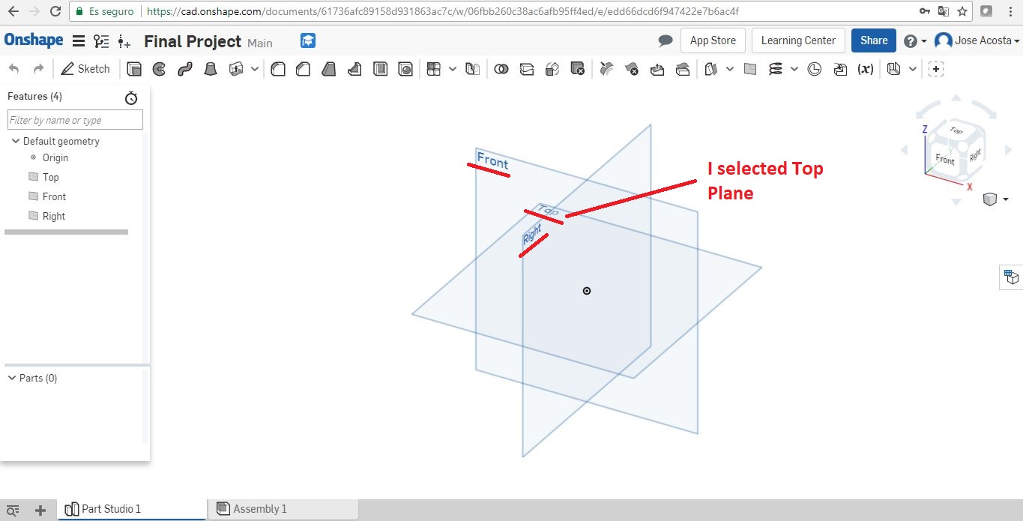Screen dimensions: 1023x521
Task: Select Top plane in the feature list
Action: 50,177
